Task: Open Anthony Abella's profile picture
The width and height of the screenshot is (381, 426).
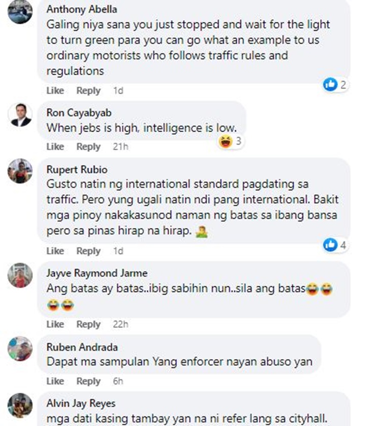Action: [20, 11]
